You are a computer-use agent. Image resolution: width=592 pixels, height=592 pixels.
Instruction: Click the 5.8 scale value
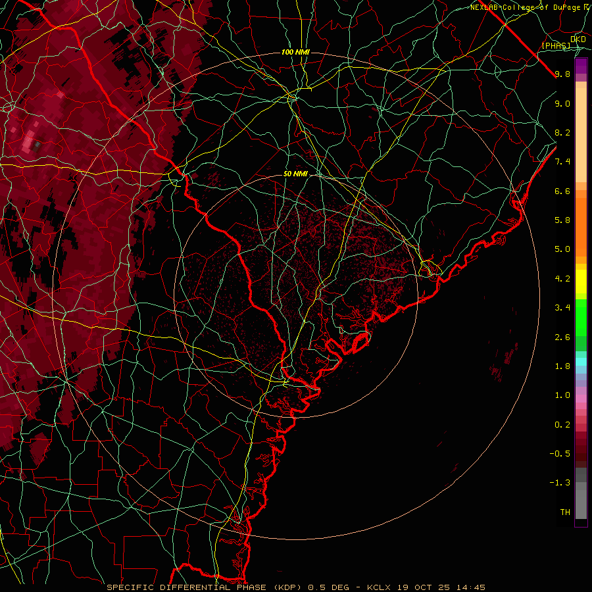coord(562,220)
